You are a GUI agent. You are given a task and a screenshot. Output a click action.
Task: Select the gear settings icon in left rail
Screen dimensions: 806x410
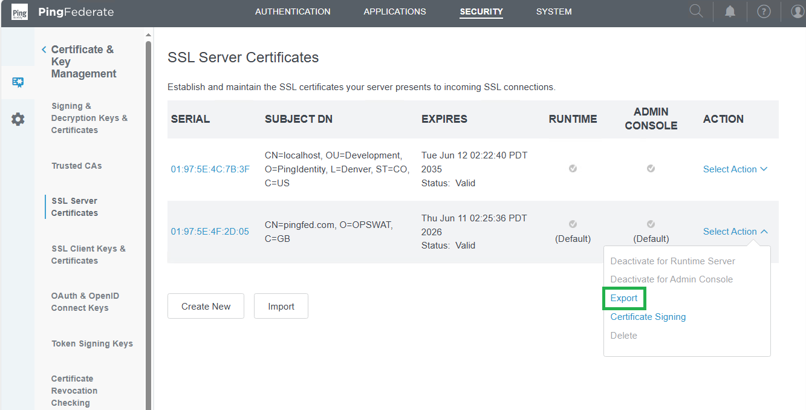(x=18, y=119)
